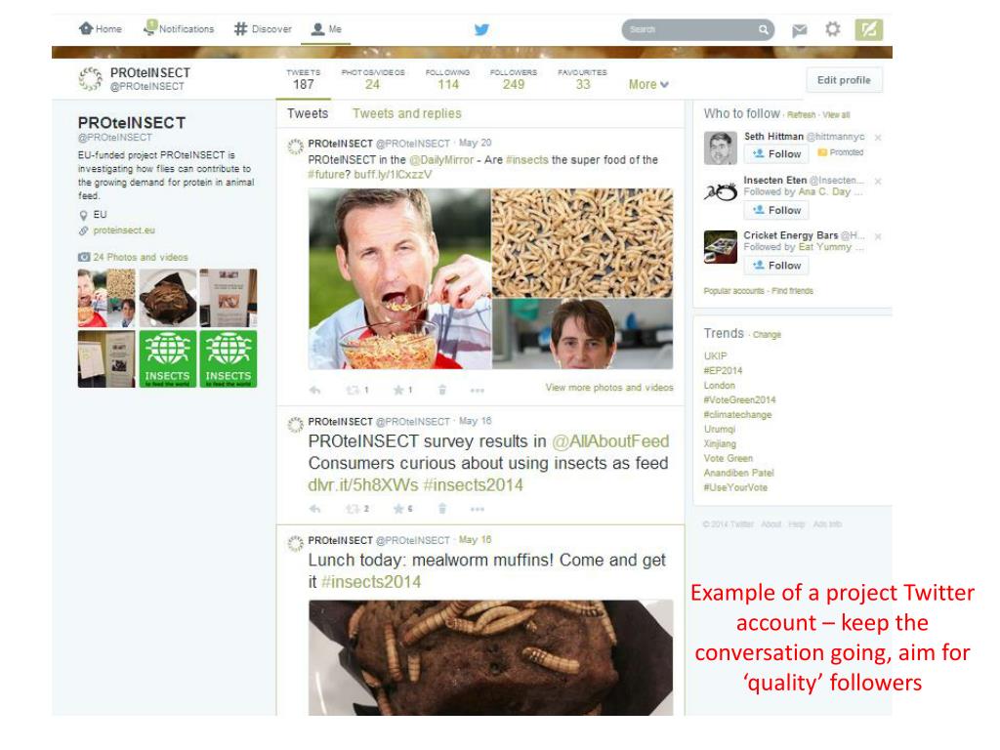1000x750 pixels.
Task: Go to the Discover page
Action: click(263, 29)
